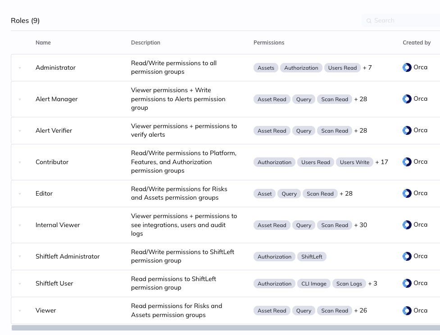Select the Assets permission badge on the Administrator row

(x=266, y=67)
